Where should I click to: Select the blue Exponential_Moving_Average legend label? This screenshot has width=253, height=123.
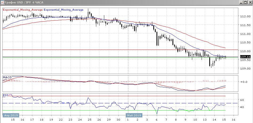click(x=63, y=10)
